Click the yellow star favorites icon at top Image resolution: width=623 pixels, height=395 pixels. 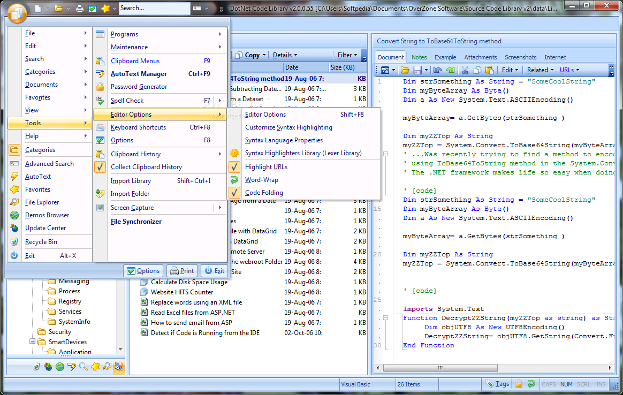tap(105, 9)
